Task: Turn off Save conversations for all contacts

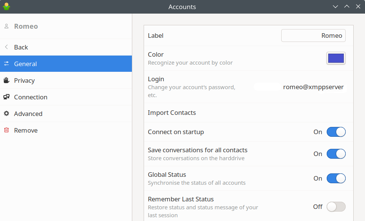Action: 336,154
